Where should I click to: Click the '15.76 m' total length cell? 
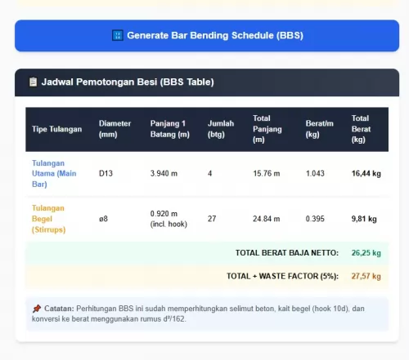(x=267, y=174)
